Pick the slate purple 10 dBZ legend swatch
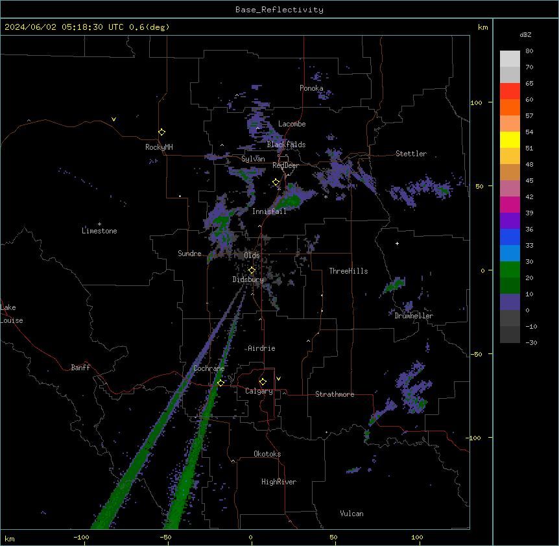 [510, 302]
